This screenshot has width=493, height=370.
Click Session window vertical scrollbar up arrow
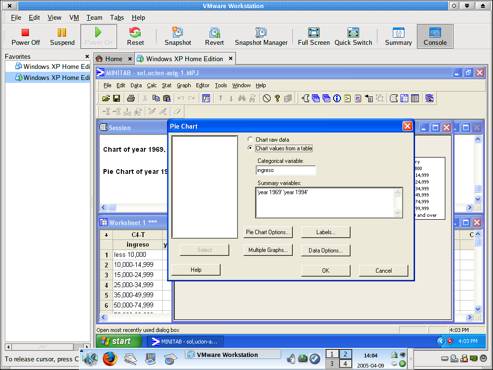478,139
